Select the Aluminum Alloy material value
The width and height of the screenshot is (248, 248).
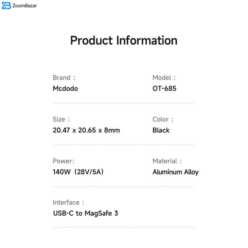pos(175,172)
